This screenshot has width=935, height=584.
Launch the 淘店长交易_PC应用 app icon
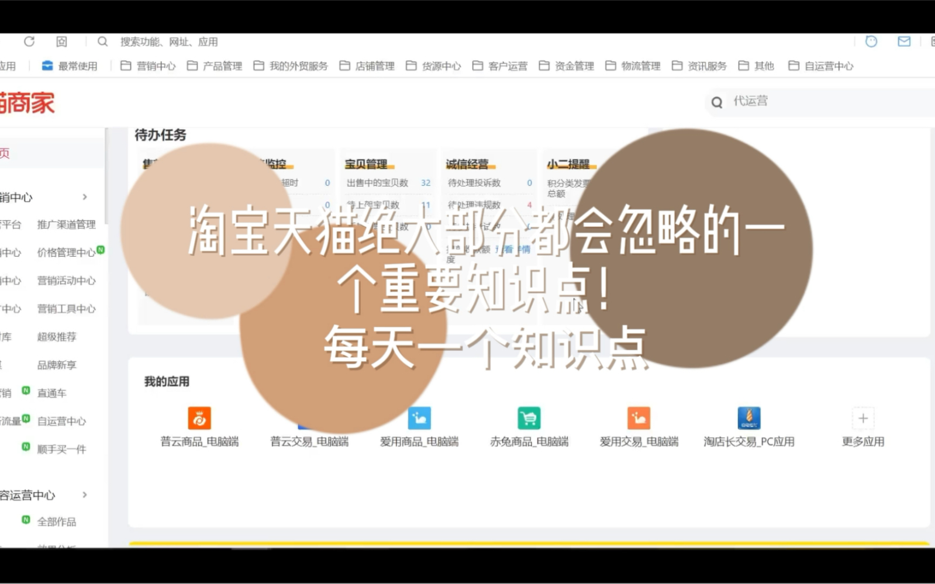click(x=749, y=418)
